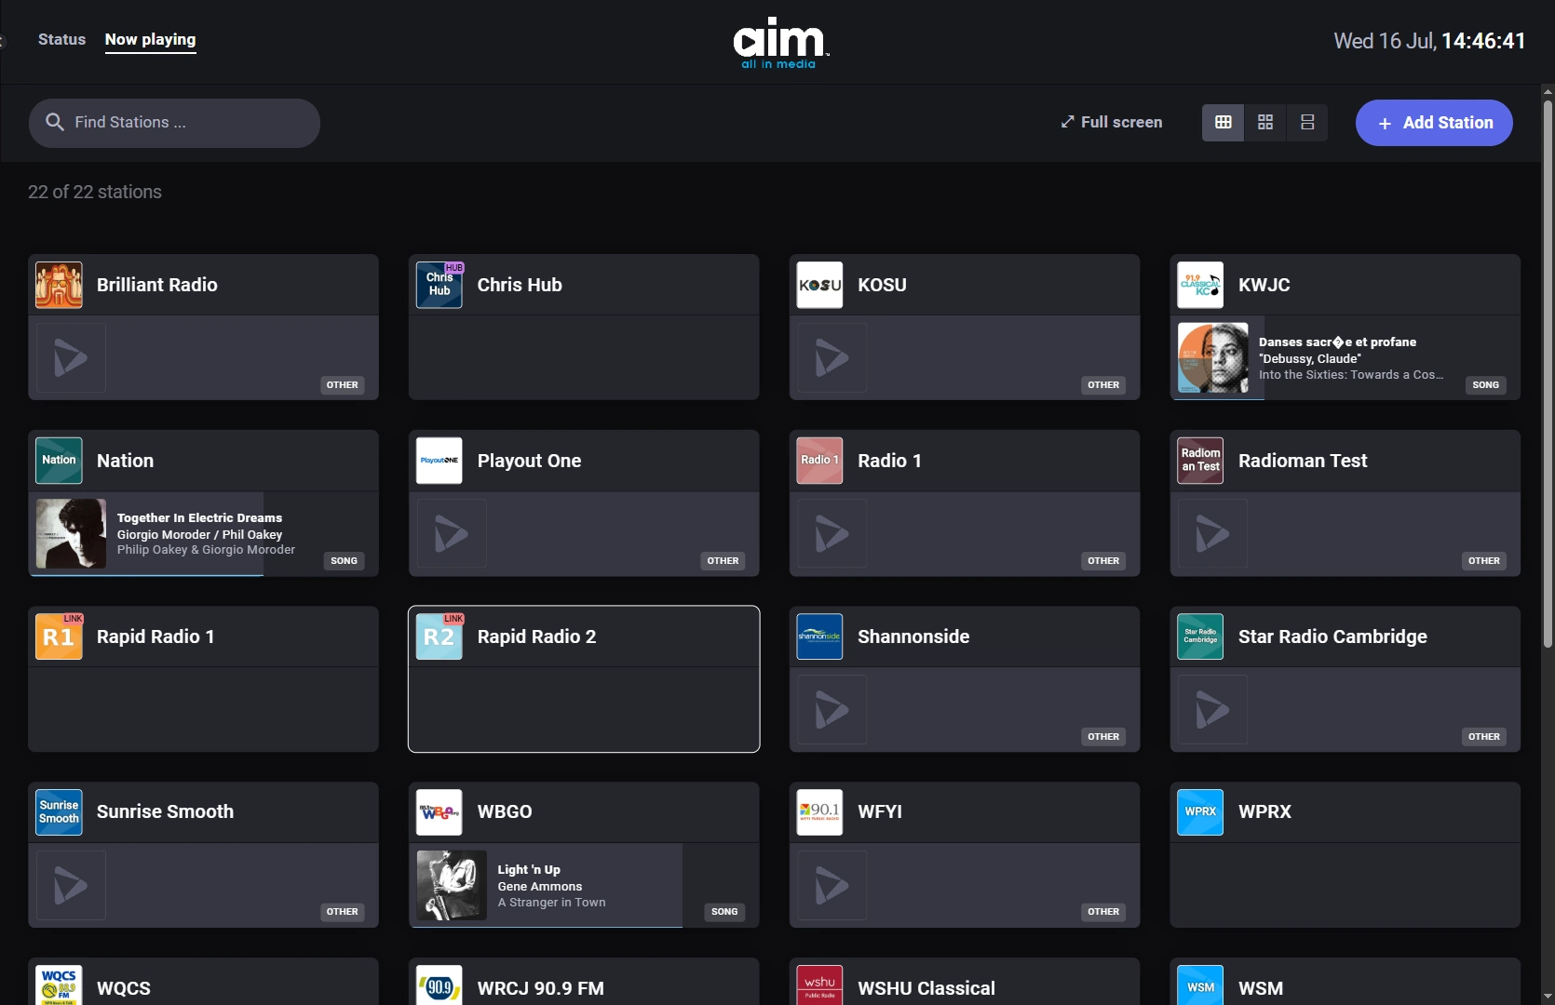Click the magnifier search icon

click(55, 122)
